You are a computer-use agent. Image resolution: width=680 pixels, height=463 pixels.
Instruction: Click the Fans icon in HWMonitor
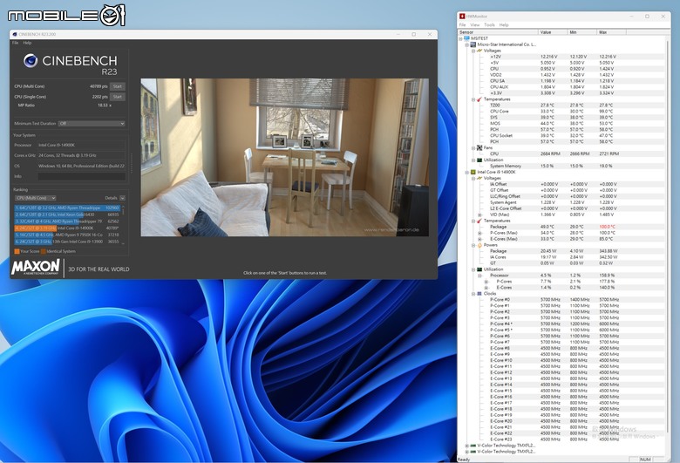[x=479, y=147]
